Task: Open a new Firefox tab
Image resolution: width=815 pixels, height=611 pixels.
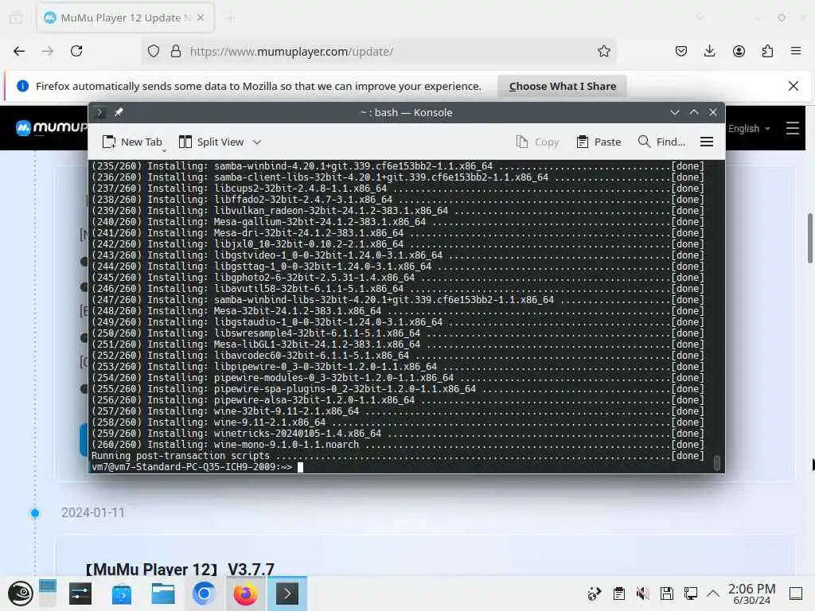Action: click(230, 18)
